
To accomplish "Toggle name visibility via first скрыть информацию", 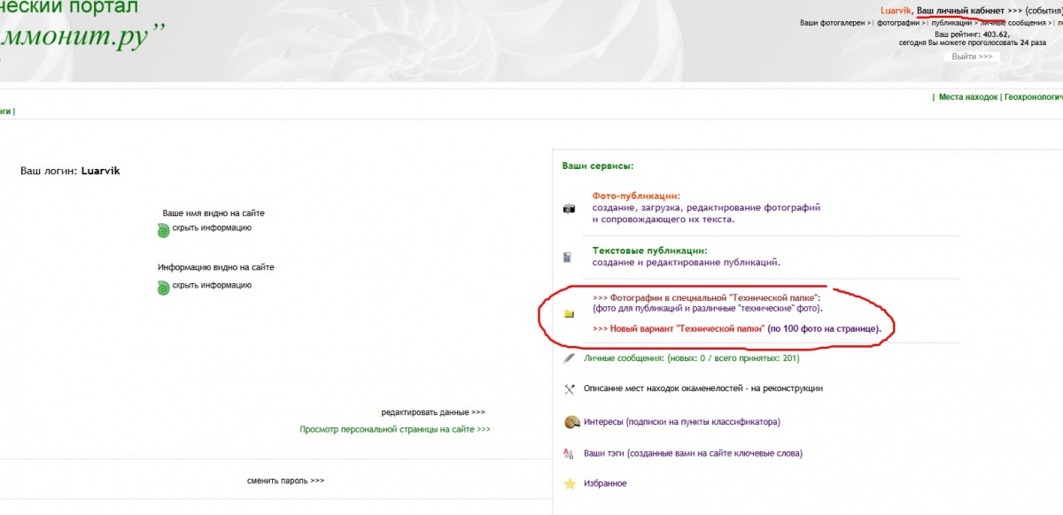I will coord(212,227).
